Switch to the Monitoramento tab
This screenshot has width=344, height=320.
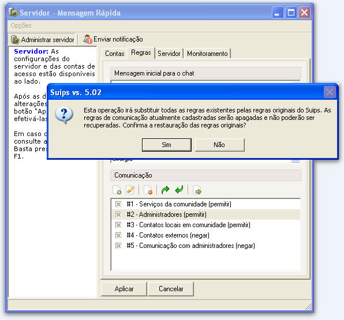(207, 54)
